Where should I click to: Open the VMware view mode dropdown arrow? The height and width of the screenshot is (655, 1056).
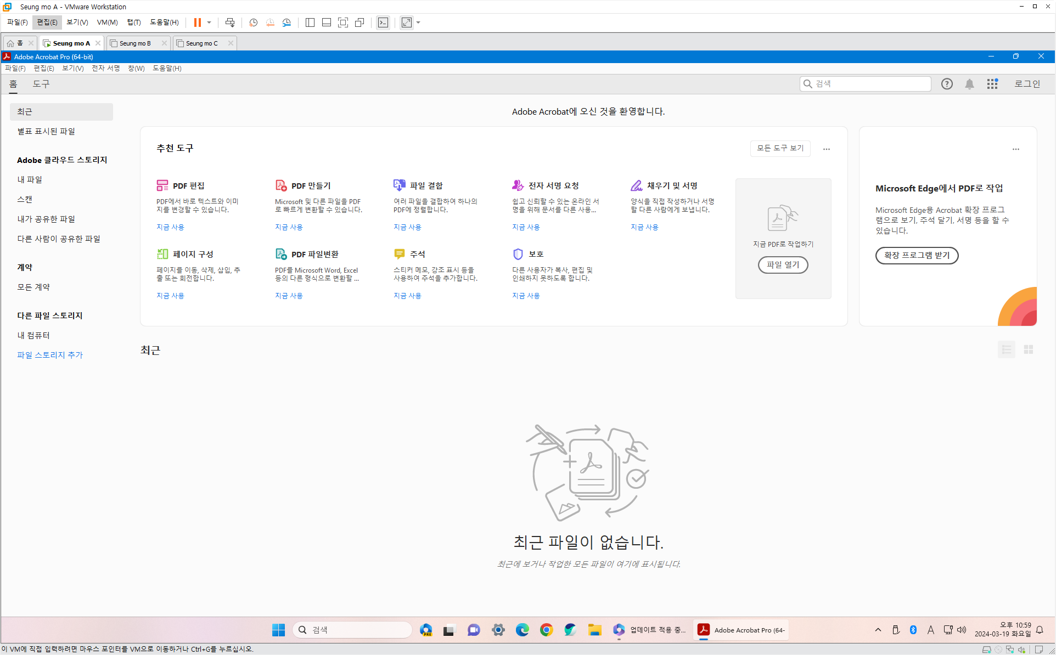pyautogui.click(x=419, y=22)
